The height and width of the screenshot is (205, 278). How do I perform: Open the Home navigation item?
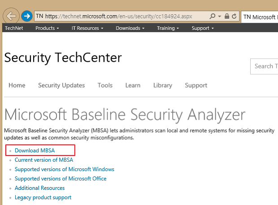[17, 85]
